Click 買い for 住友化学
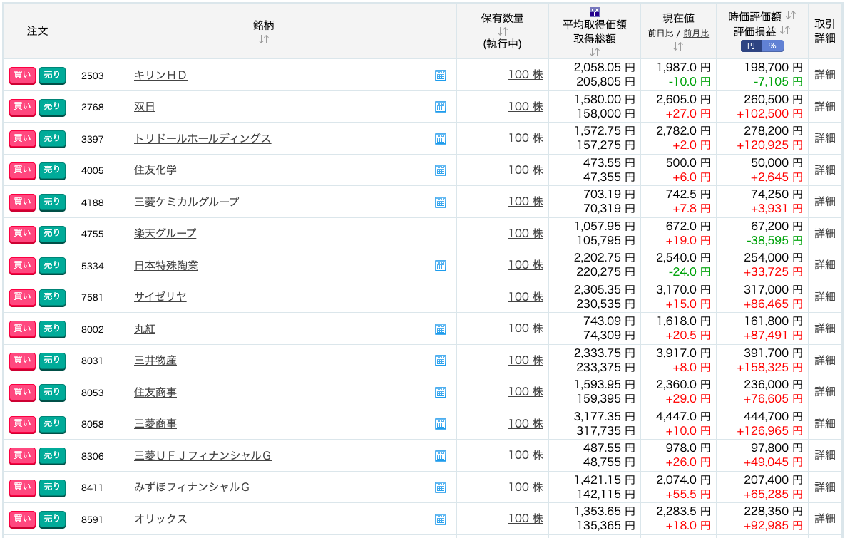845x538 pixels. coord(22,170)
